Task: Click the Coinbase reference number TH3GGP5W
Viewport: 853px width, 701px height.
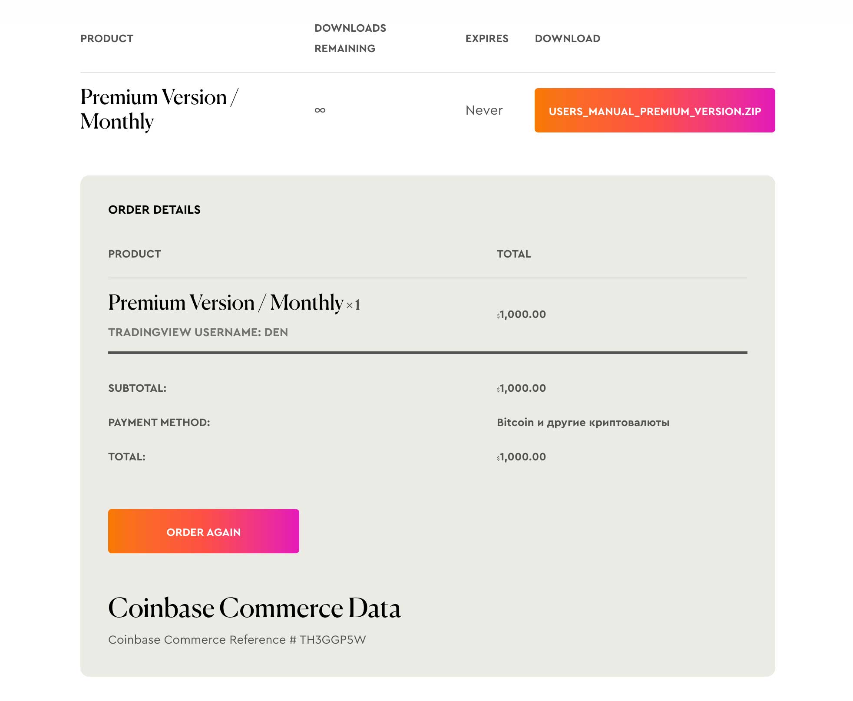Action: [332, 640]
